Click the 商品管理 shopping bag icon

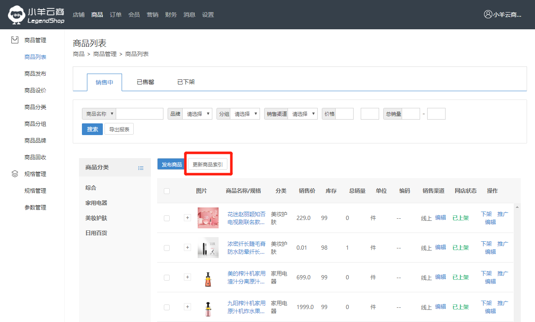tap(15, 40)
